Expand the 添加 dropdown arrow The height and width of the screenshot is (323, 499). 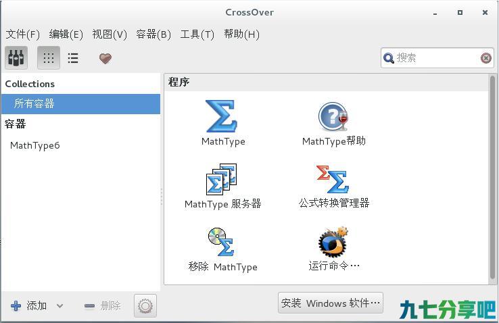(x=60, y=306)
